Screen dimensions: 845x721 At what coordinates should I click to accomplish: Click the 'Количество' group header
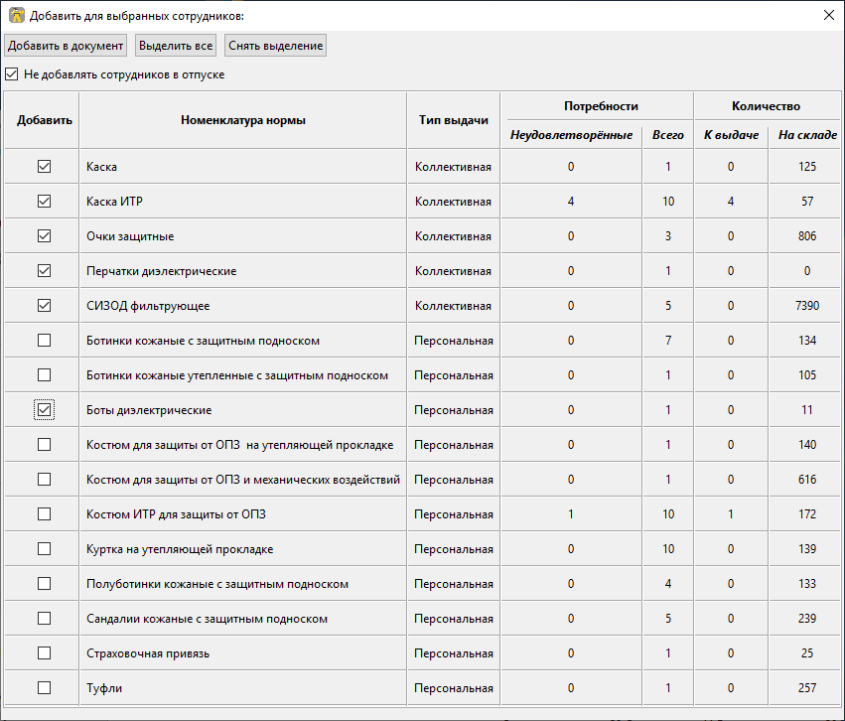coord(766,106)
